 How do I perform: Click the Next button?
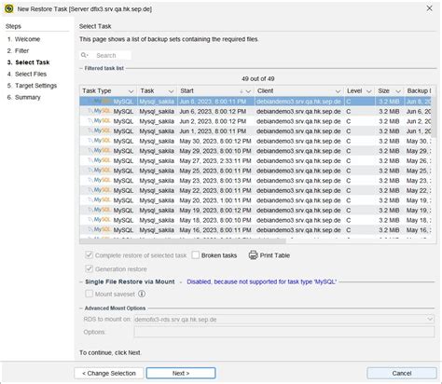[x=181, y=373]
